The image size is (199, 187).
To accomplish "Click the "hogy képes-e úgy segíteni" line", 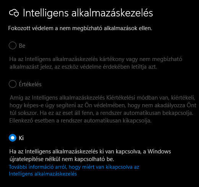I will [103, 105].
